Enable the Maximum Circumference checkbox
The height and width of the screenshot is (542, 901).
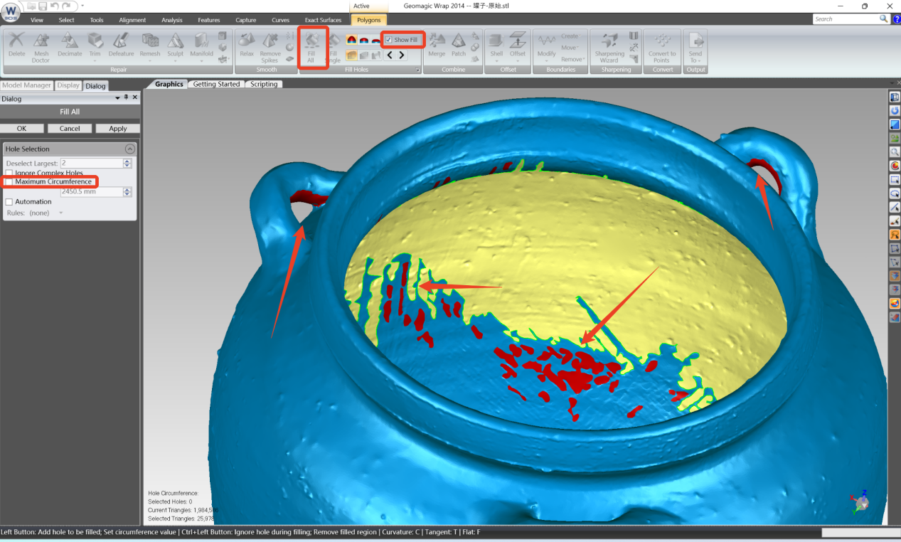tap(9, 181)
